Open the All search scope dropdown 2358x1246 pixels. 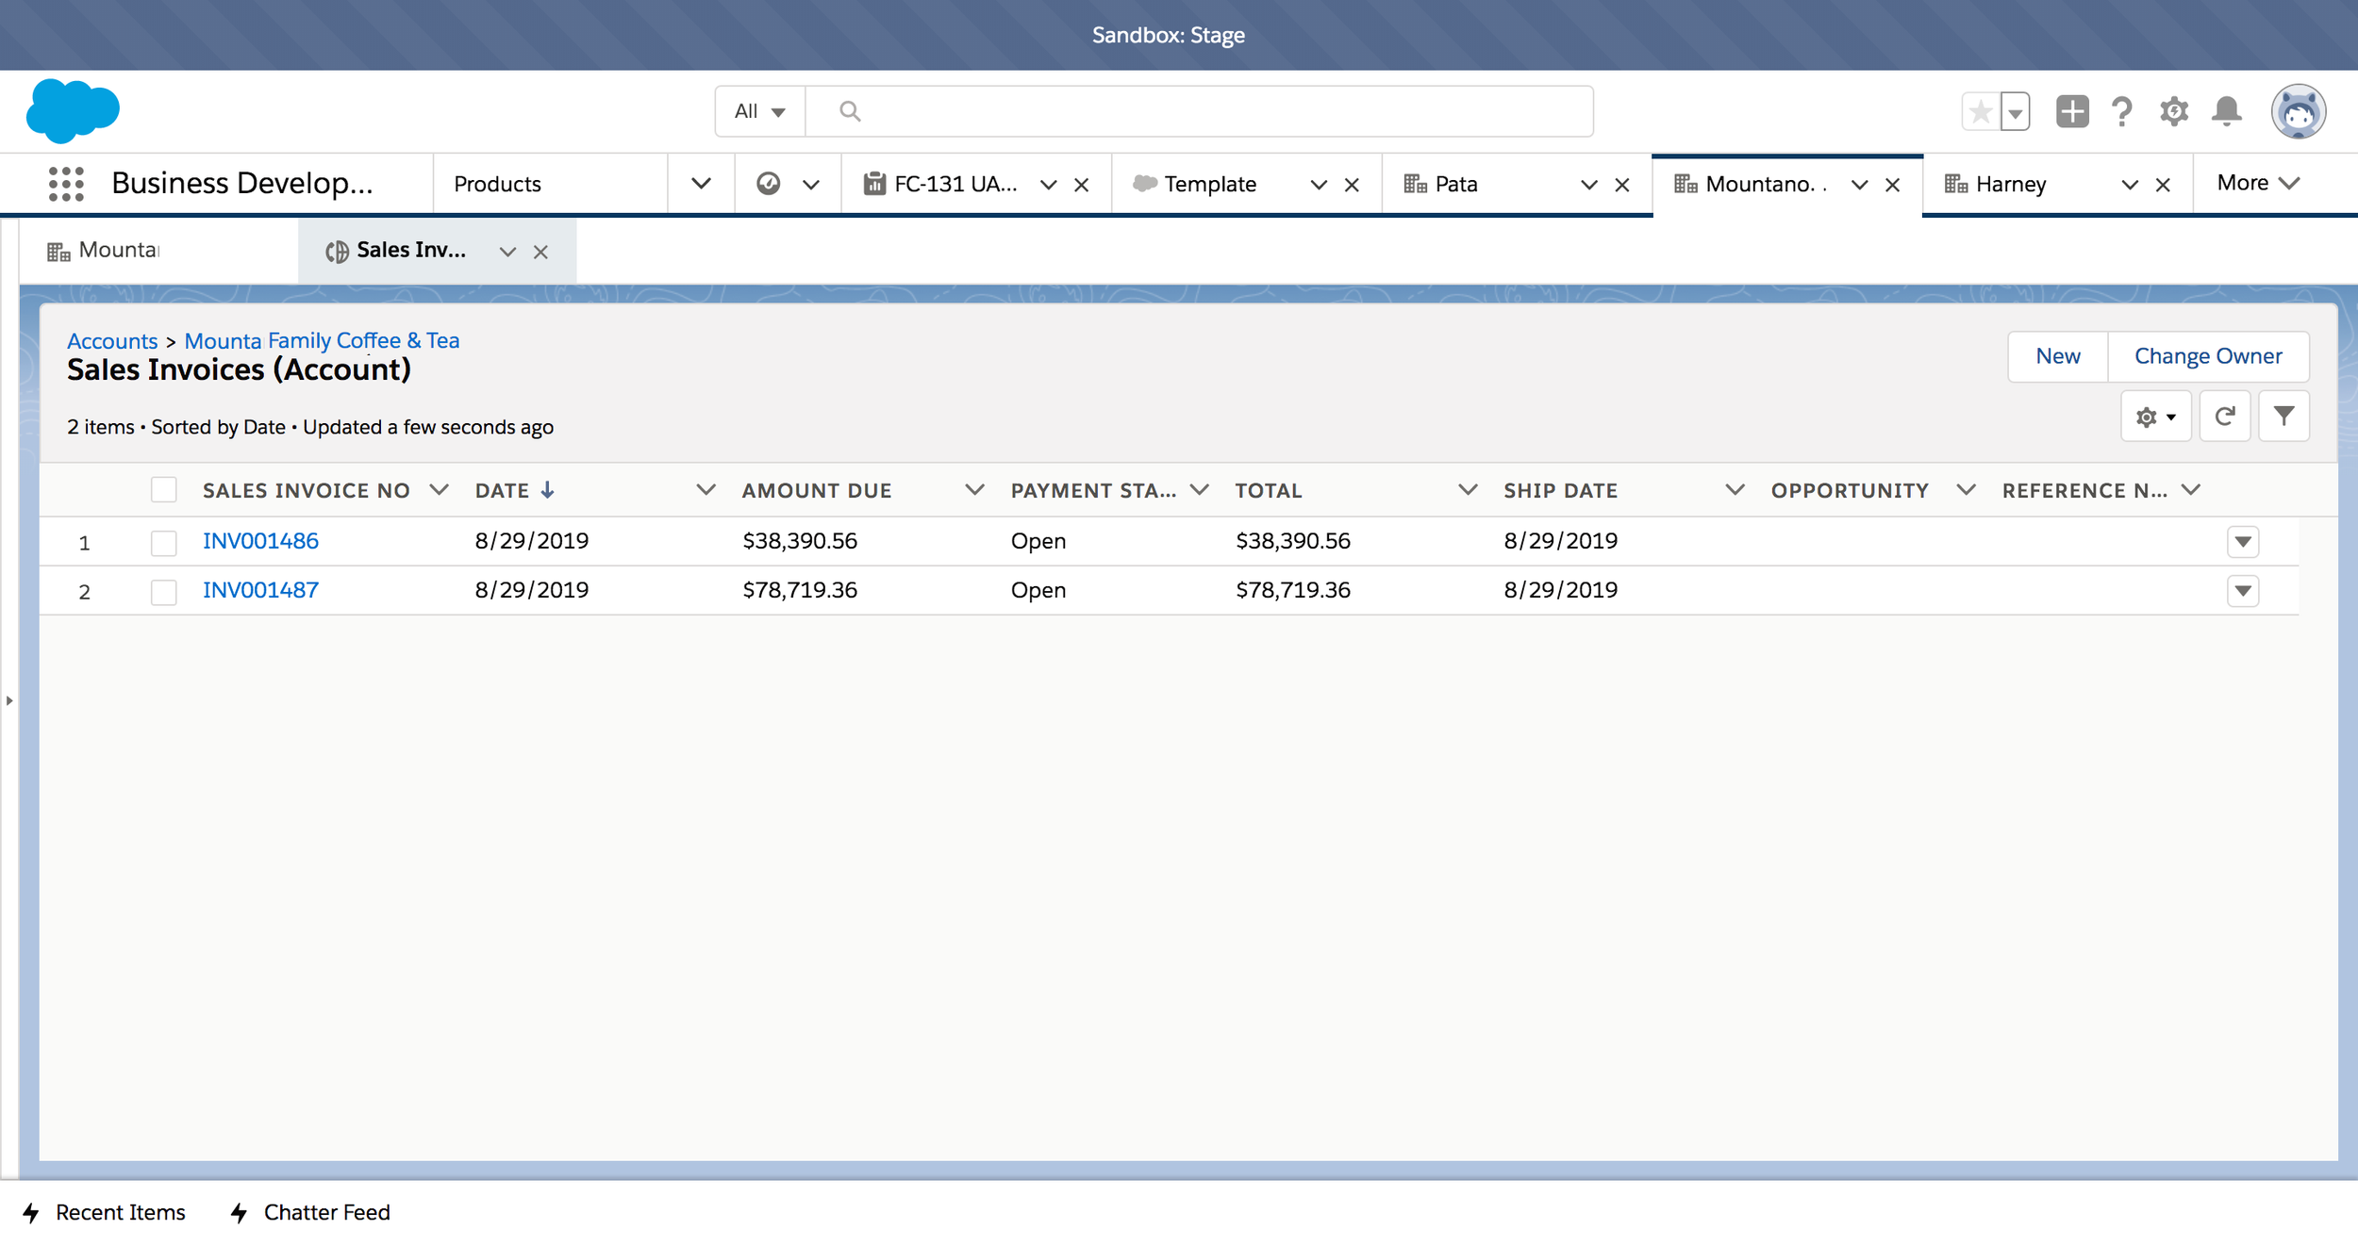[x=760, y=111]
